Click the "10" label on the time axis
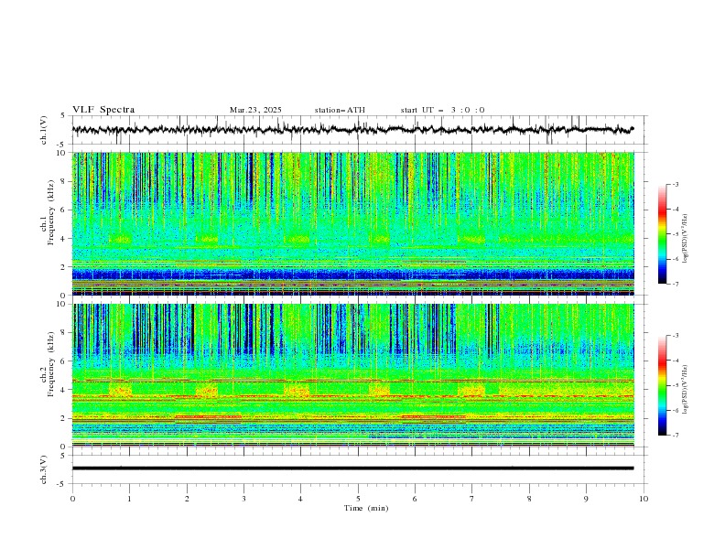Image resolution: width=725 pixels, height=560 pixels. 644,499
